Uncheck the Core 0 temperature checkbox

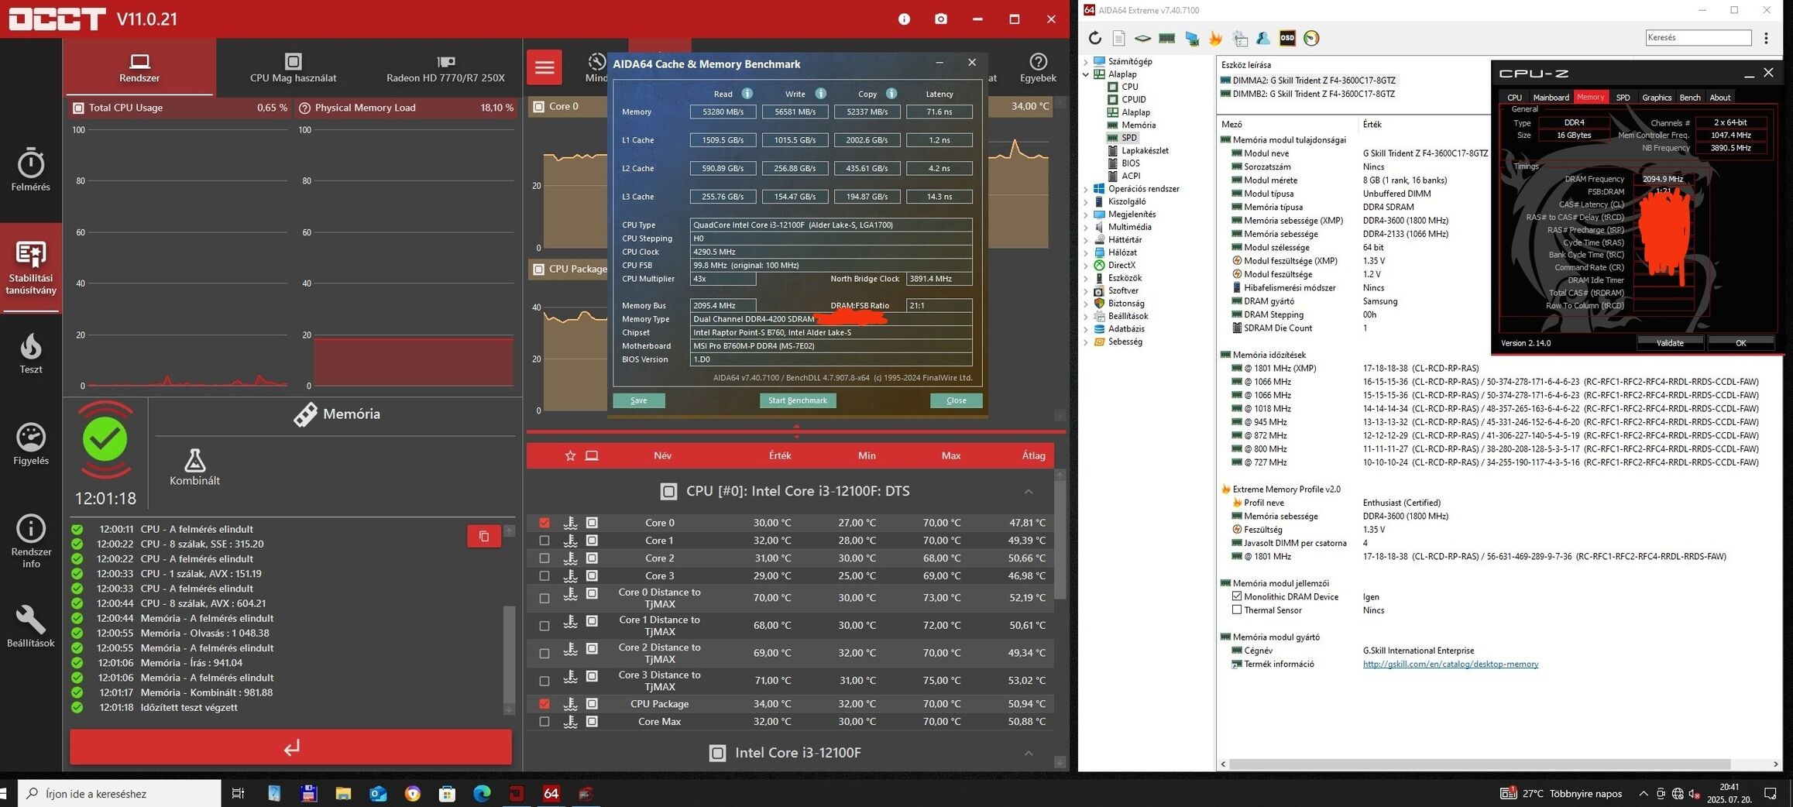[x=544, y=523]
